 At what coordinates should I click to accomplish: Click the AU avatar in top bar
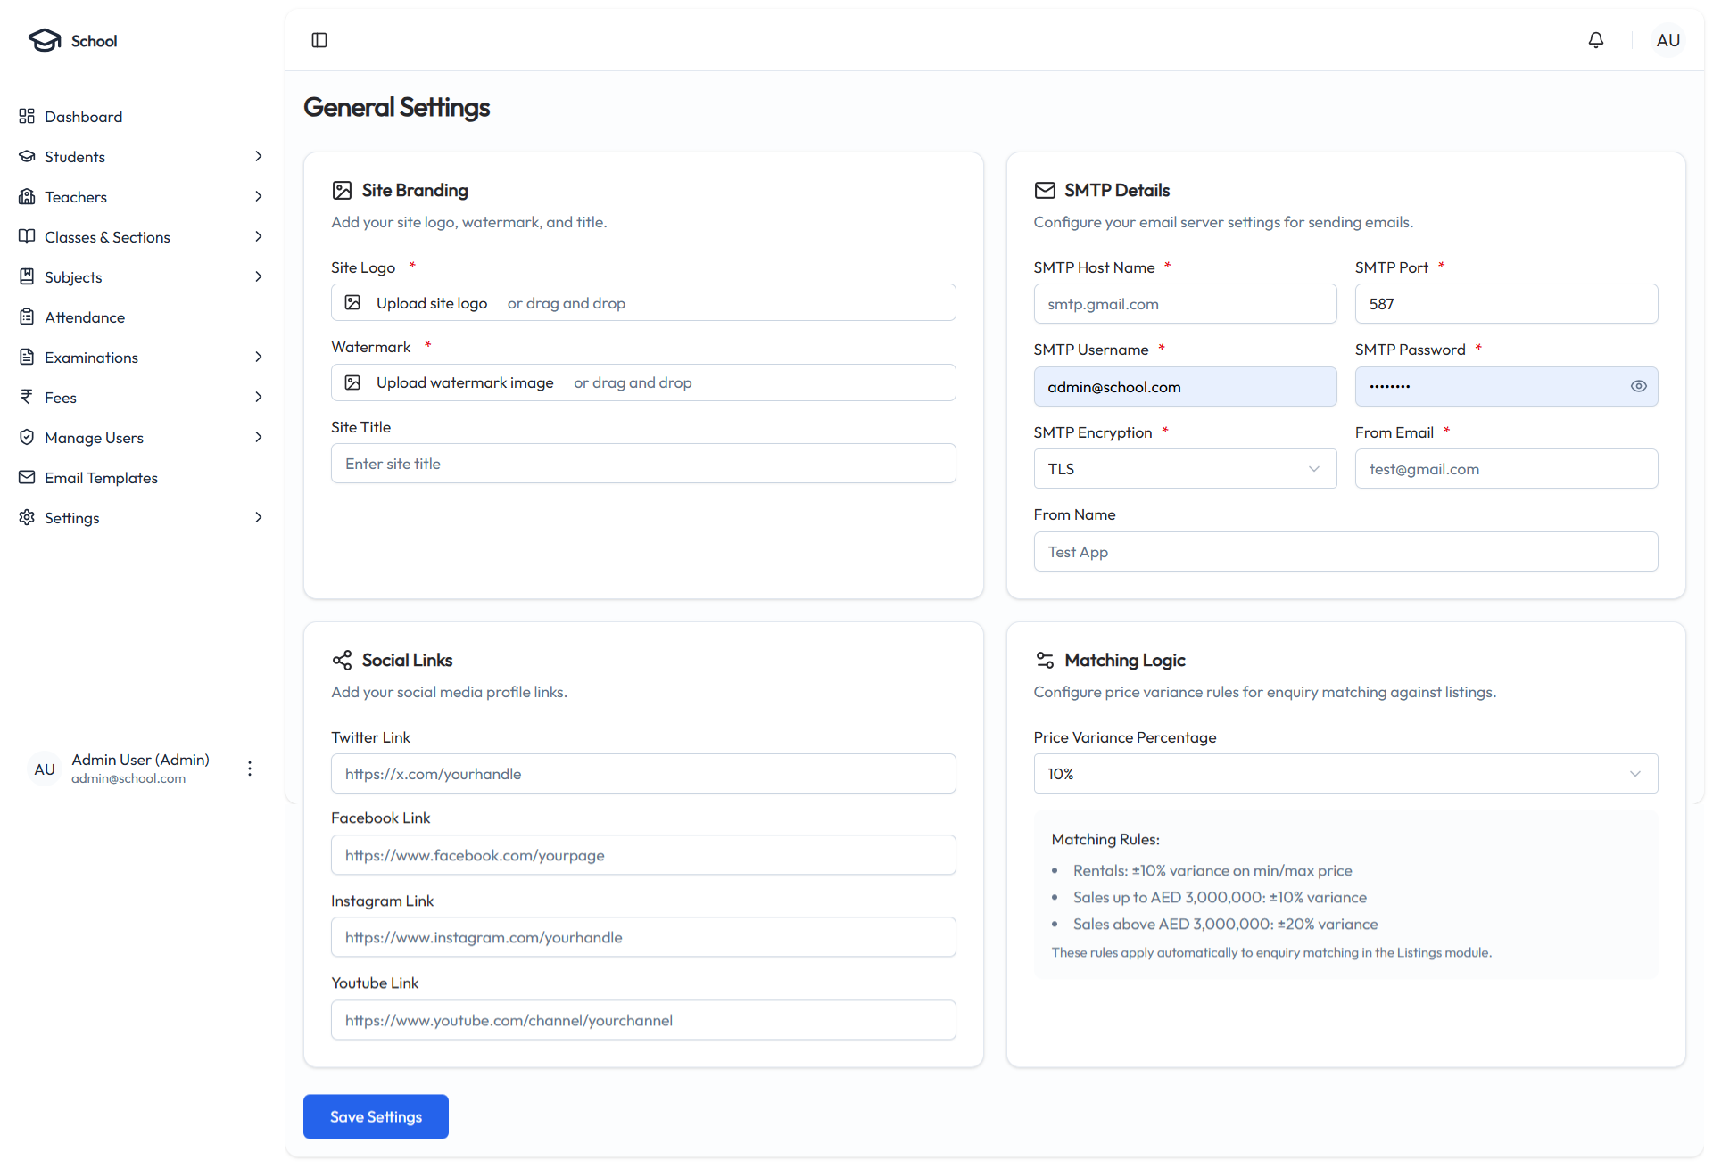pyautogui.click(x=1667, y=40)
